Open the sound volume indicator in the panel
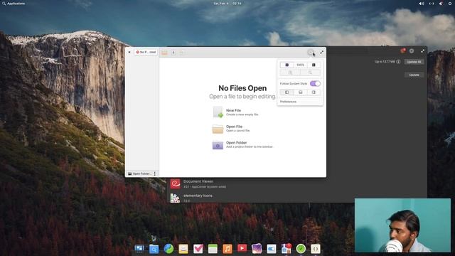The width and height of the screenshot is (455, 256). [422, 4]
